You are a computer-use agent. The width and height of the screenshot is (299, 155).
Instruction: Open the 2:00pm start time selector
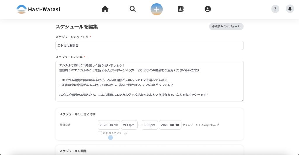click(129, 125)
